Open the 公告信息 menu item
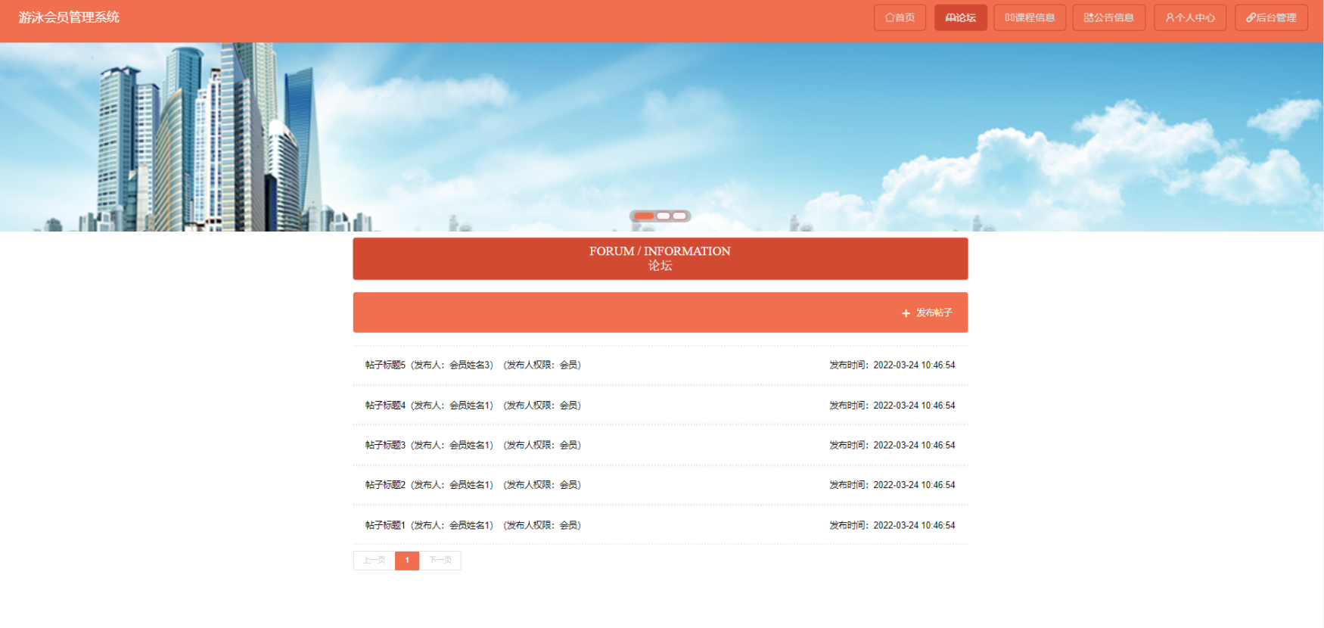1324x628 pixels. tap(1109, 17)
